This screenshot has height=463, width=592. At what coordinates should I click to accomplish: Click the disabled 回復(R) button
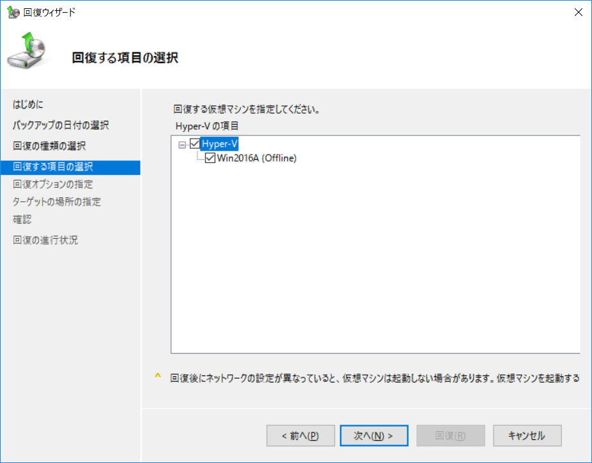coord(450,436)
